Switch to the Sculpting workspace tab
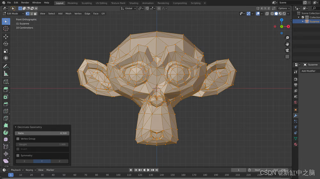The width and height of the screenshot is (320, 179). tap(86, 3)
